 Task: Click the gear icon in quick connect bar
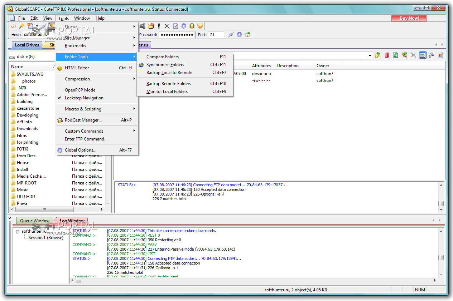pyautogui.click(x=239, y=35)
